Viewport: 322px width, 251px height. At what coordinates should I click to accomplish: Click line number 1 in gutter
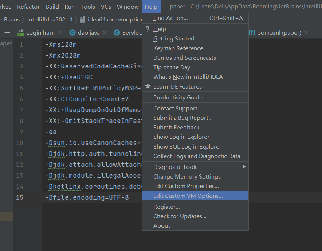21,44
